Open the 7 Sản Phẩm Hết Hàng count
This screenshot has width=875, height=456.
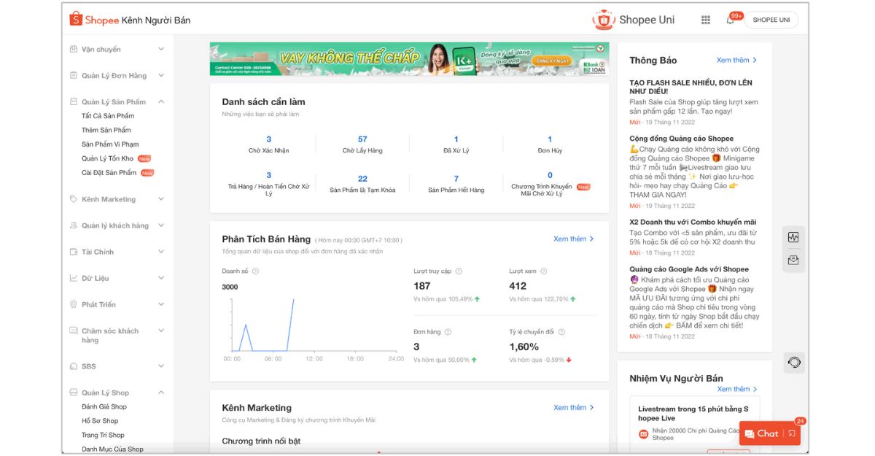(456, 183)
